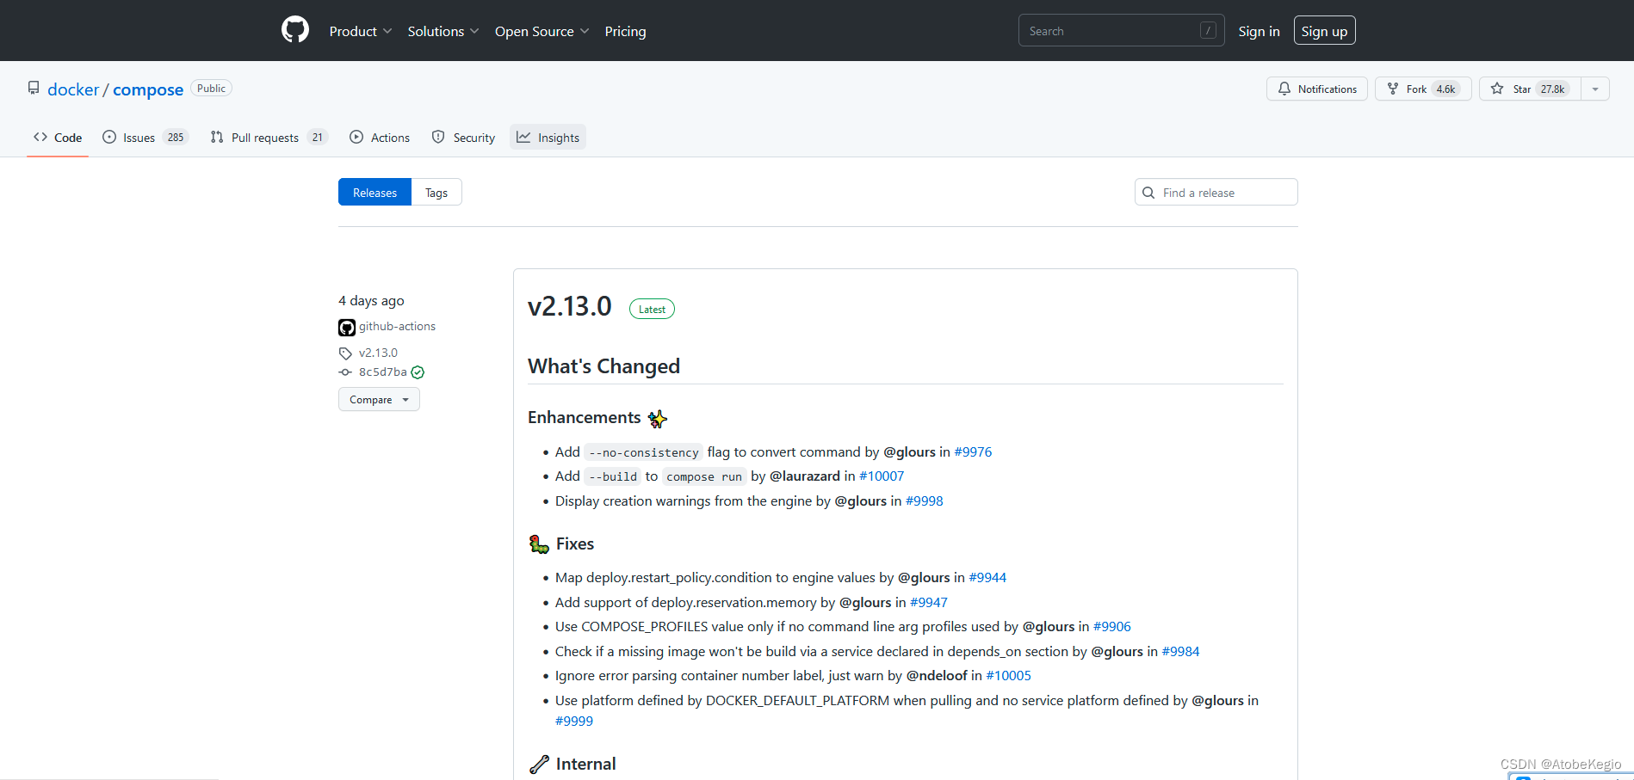Click the repository icon beside docker
The width and height of the screenshot is (1634, 780).
[34, 89]
